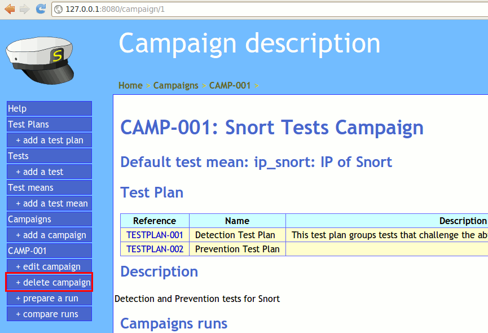Screen dimensions: 488x333
Task: Click the globe icon in address bar
Action: (59, 10)
